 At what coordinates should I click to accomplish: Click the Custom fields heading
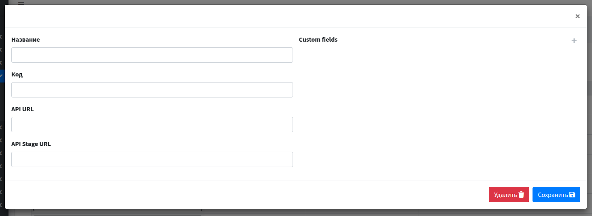[318, 40]
